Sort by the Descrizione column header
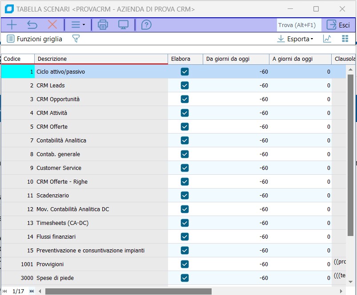The image size is (357, 295). [101, 59]
